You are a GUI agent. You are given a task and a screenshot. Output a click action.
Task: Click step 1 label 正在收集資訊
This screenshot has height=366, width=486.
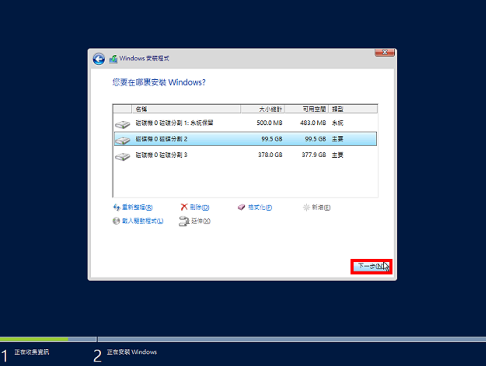point(32,352)
